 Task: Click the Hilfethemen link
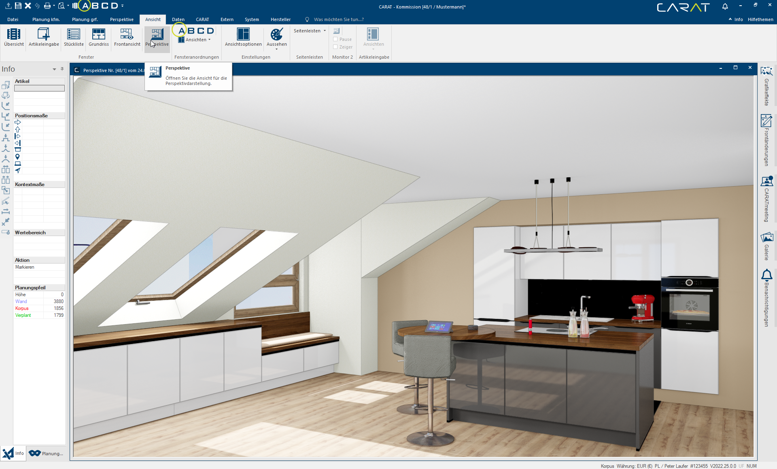point(760,19)
